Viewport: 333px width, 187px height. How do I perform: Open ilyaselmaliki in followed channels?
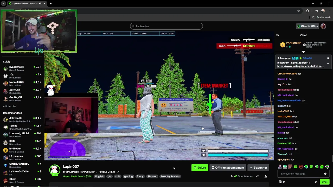[22, 69]
